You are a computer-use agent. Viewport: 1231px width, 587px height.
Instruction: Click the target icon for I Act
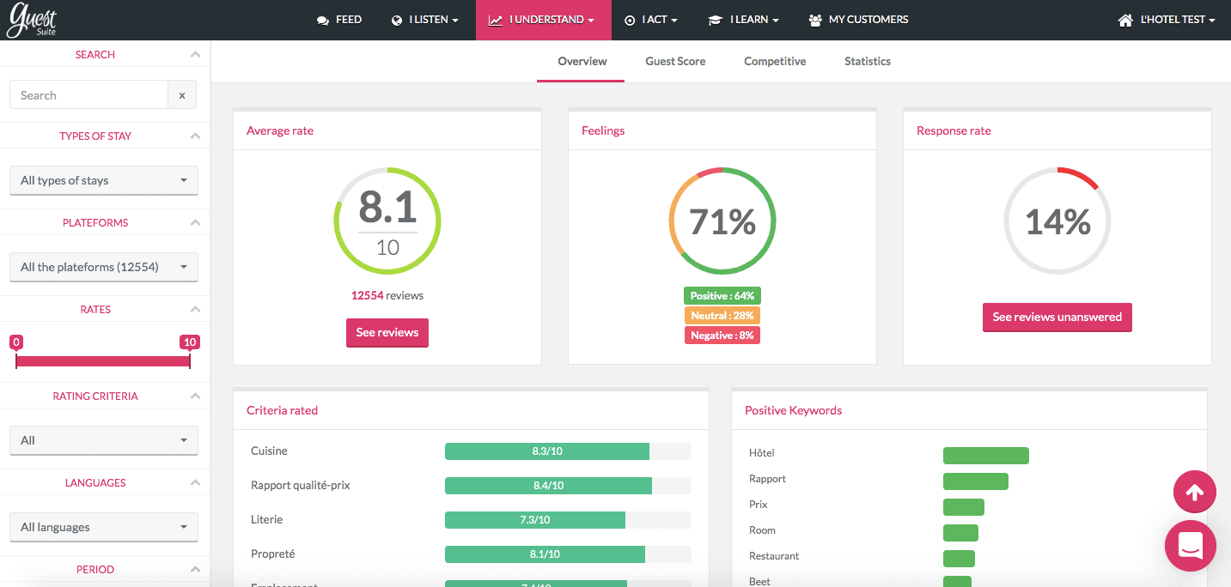point(630,20)
